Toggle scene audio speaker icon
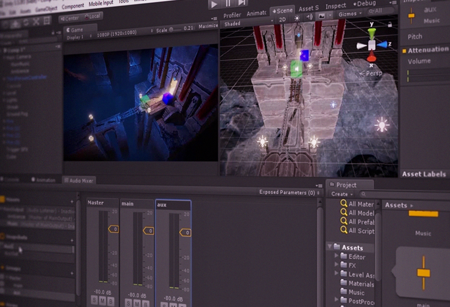 309,17
